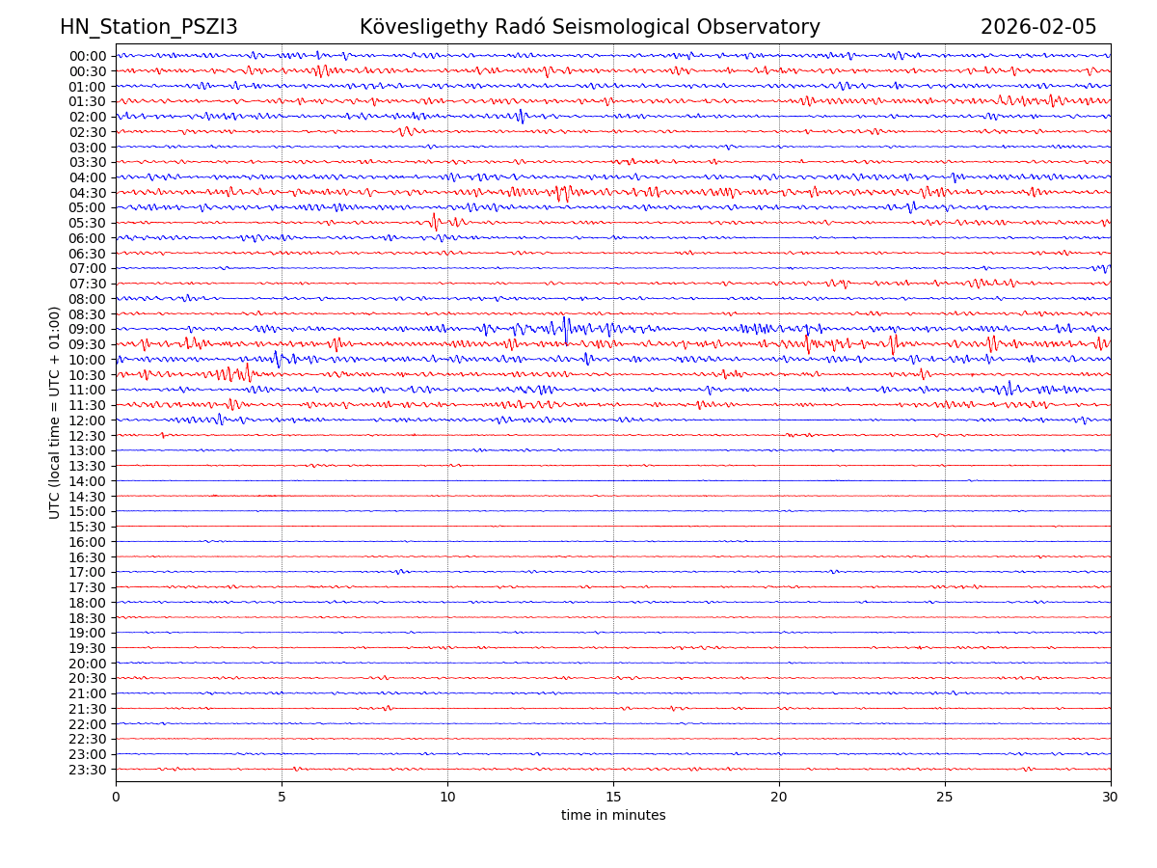Click the 25 tick on minutes axis

[945, 798]
